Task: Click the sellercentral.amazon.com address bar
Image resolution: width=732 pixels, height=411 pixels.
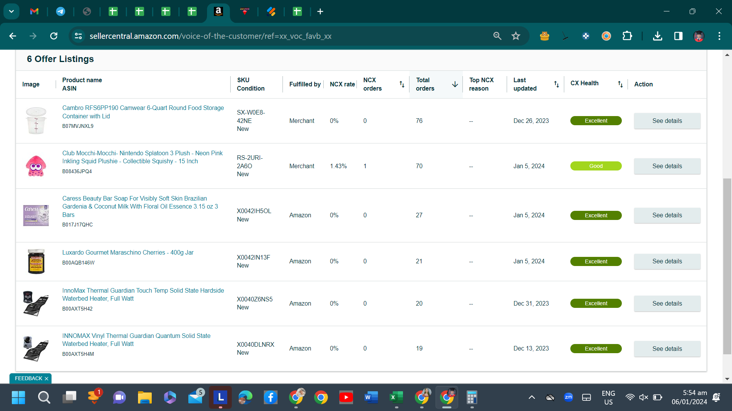Action: 210,36
